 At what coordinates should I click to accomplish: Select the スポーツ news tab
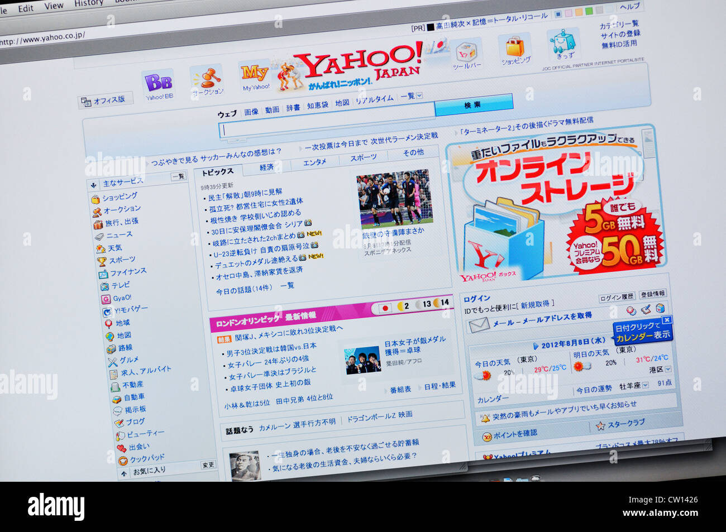pyautogui.click(x=364, y=158)
